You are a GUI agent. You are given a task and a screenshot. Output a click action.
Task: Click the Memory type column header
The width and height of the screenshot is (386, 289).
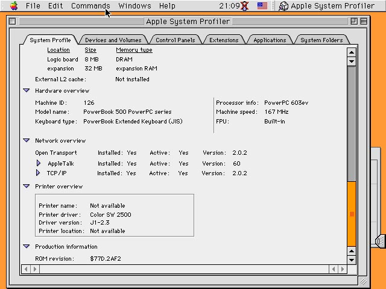coord(134,50)
